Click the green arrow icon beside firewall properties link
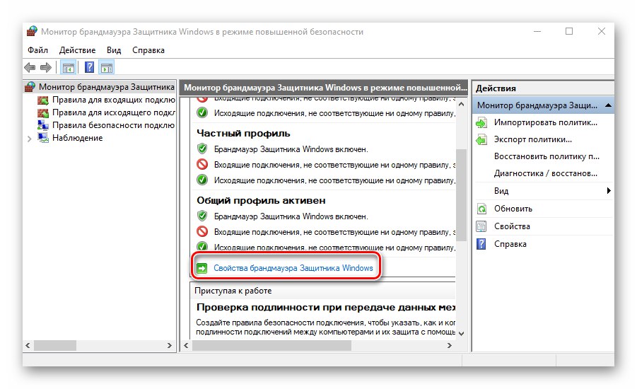 [202, 268]
